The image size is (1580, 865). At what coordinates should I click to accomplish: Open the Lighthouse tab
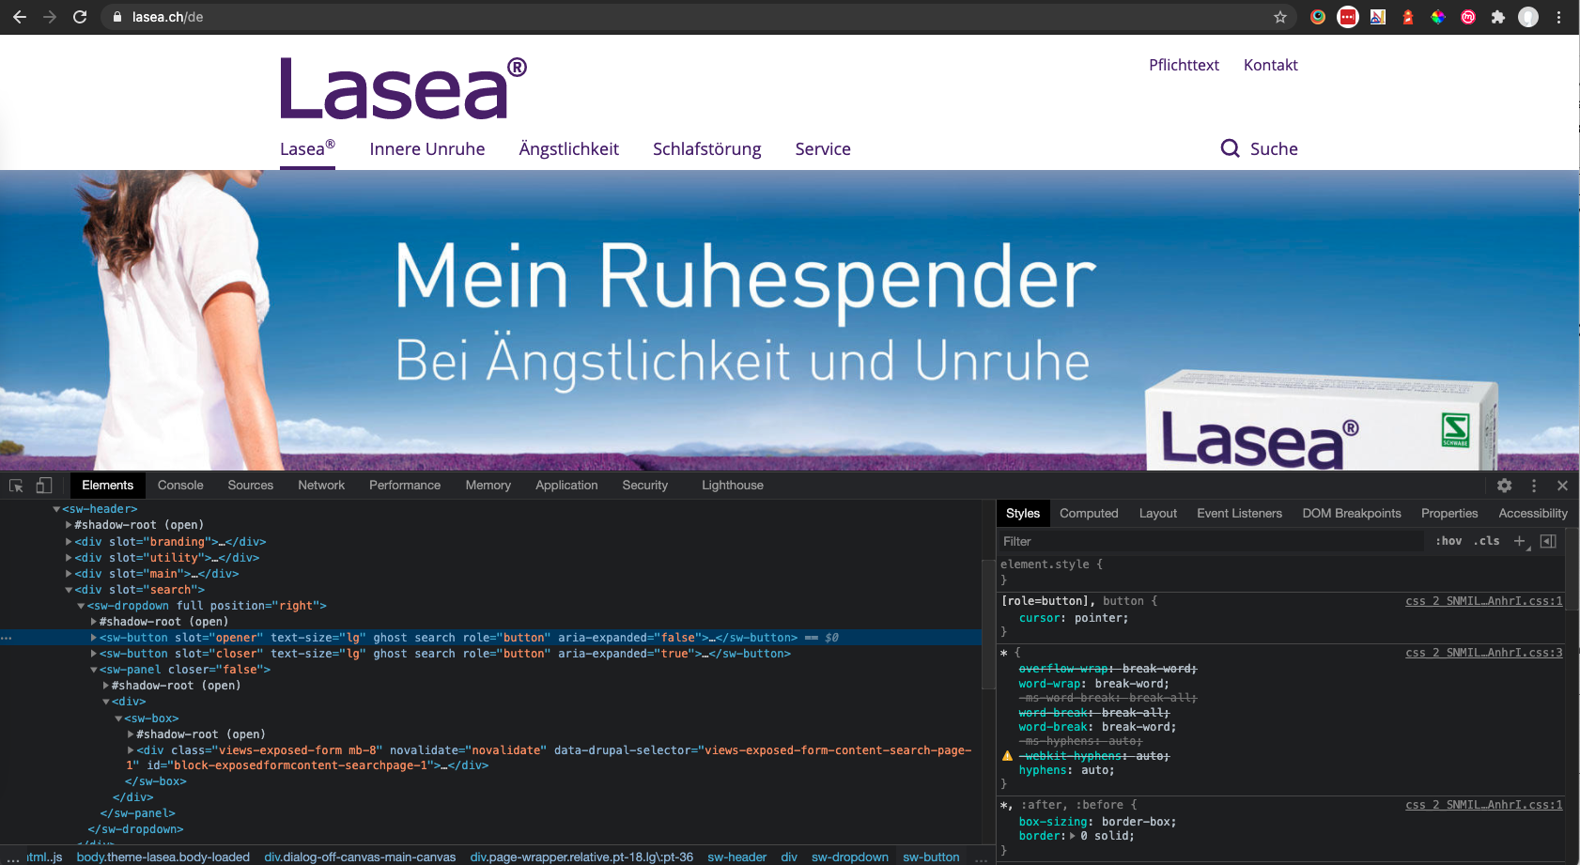coord(733,486)
